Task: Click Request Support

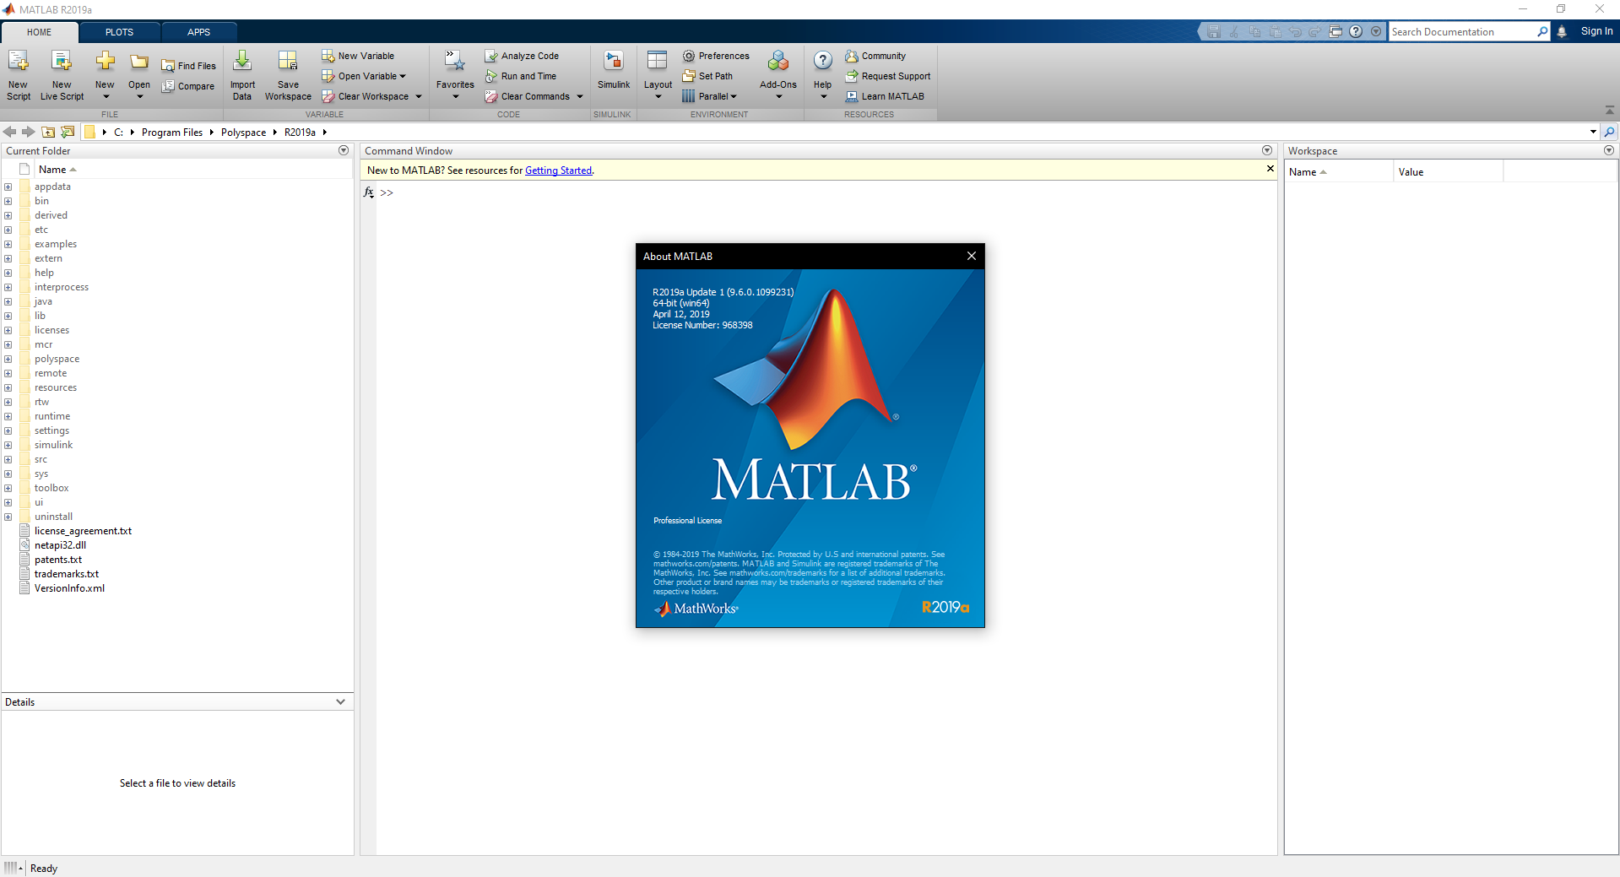Action: (x=888, y=76)
